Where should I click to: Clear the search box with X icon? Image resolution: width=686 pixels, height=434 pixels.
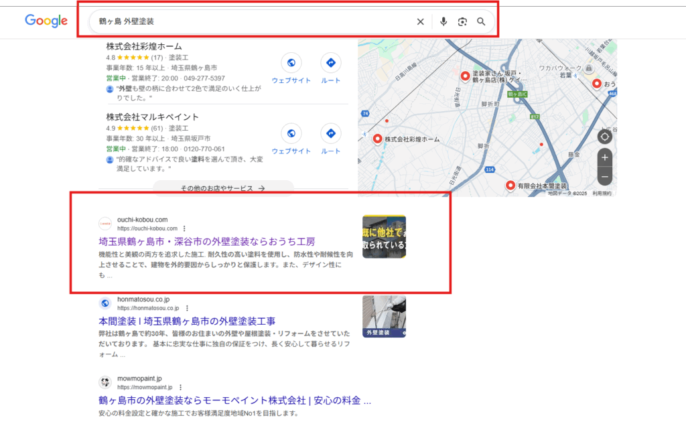tap(421, 22)
